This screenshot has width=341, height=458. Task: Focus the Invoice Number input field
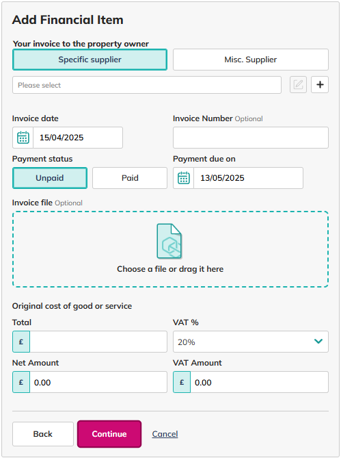pos(251,138)
